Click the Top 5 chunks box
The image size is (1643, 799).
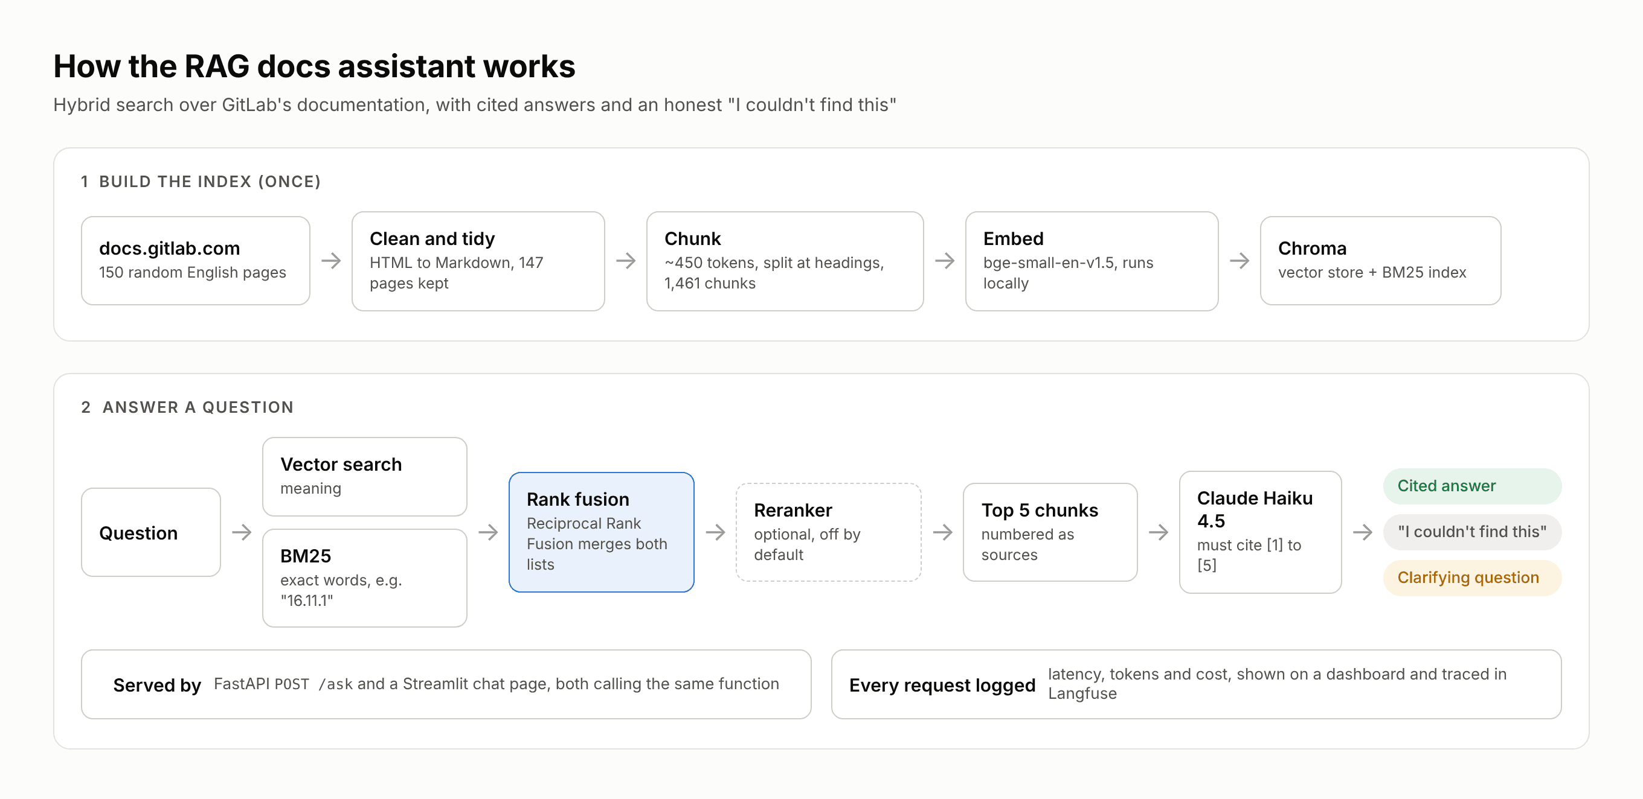click(1050, 532)
